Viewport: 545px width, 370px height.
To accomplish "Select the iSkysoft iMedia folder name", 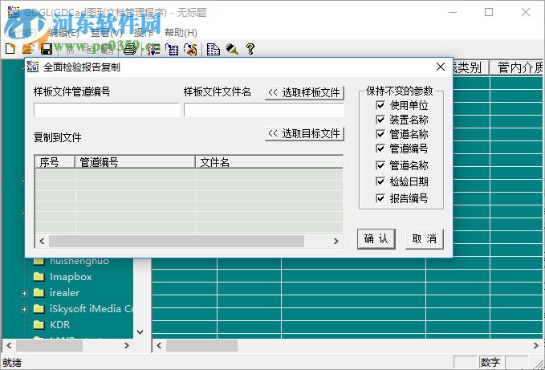I will pos(91,309).
